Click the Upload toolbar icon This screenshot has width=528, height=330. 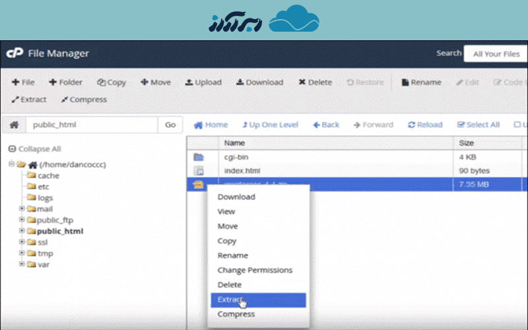(x=189, y=82)
